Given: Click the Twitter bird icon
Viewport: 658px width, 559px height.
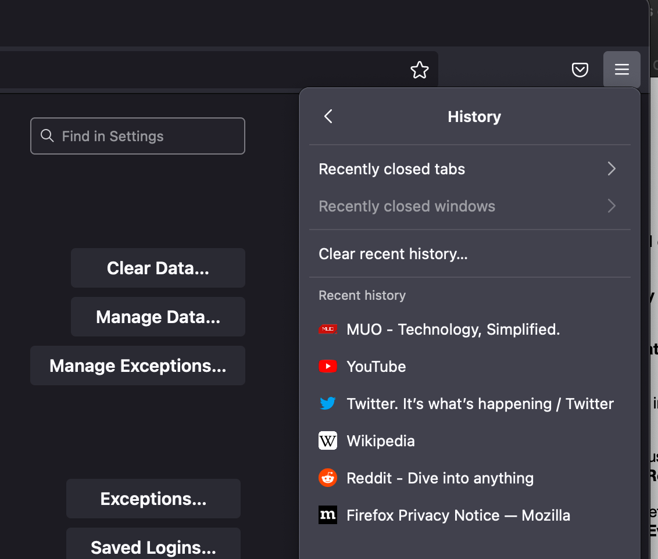Looking at the screenshot, I should click(328, 404).
